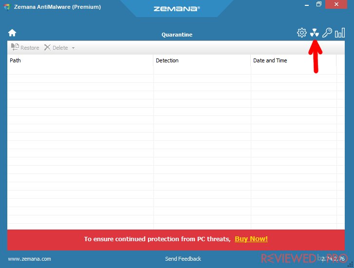
Task: Go to the home screen icon
Action: tap(12, 33)
